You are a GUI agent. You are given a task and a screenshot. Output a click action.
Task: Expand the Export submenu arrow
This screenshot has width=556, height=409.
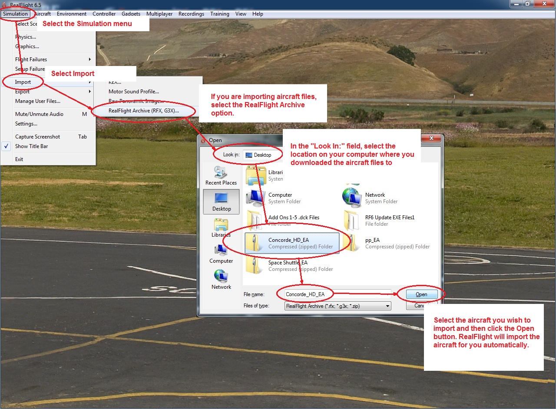coord(90,92)
